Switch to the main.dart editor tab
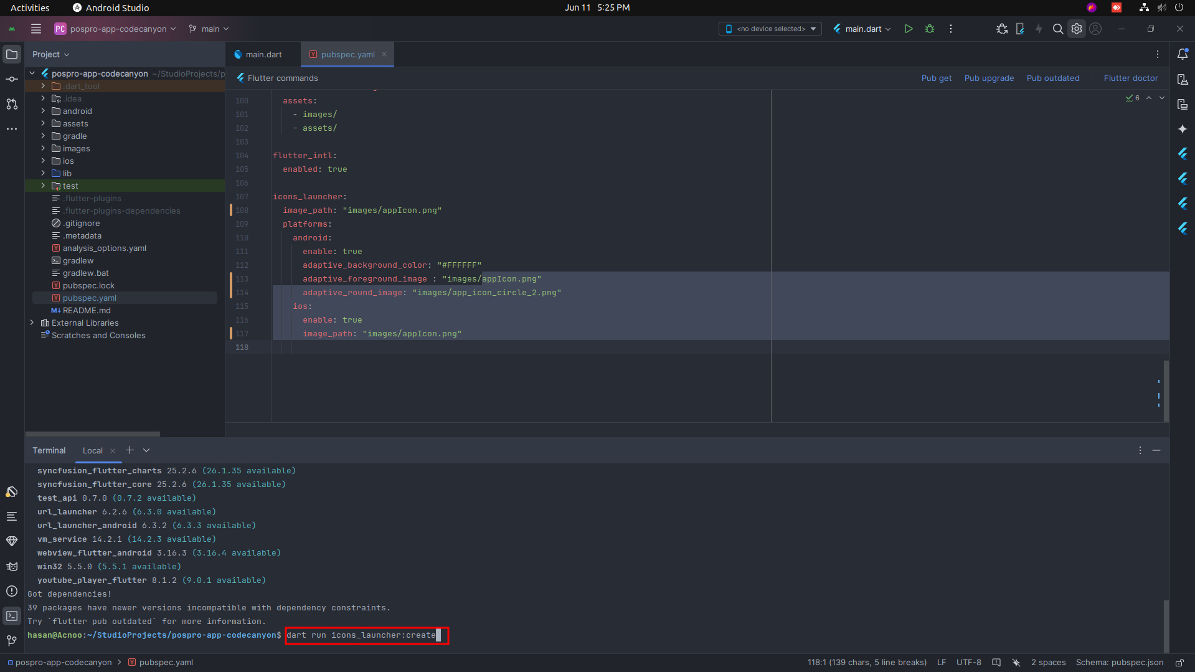This screenshot has height=672, width=1195. tap(263, 55)
